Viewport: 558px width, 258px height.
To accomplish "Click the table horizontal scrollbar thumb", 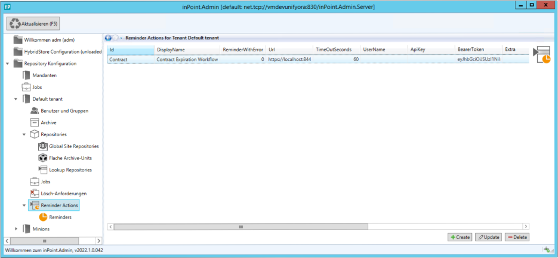I will point(241,226).
